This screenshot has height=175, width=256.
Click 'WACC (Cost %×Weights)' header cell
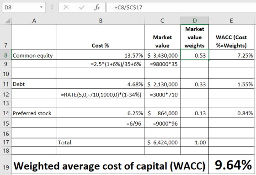coord(231,37)
